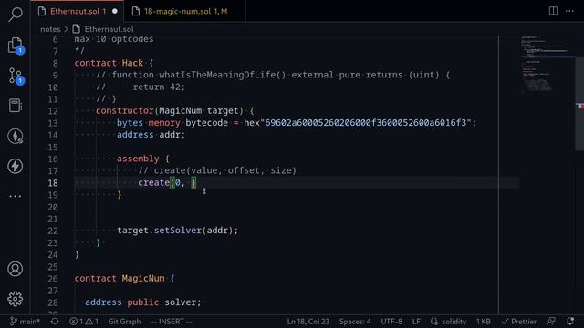Click on contract Hack declaration
This screenshot has height=328, width=584.
point(113,63)
